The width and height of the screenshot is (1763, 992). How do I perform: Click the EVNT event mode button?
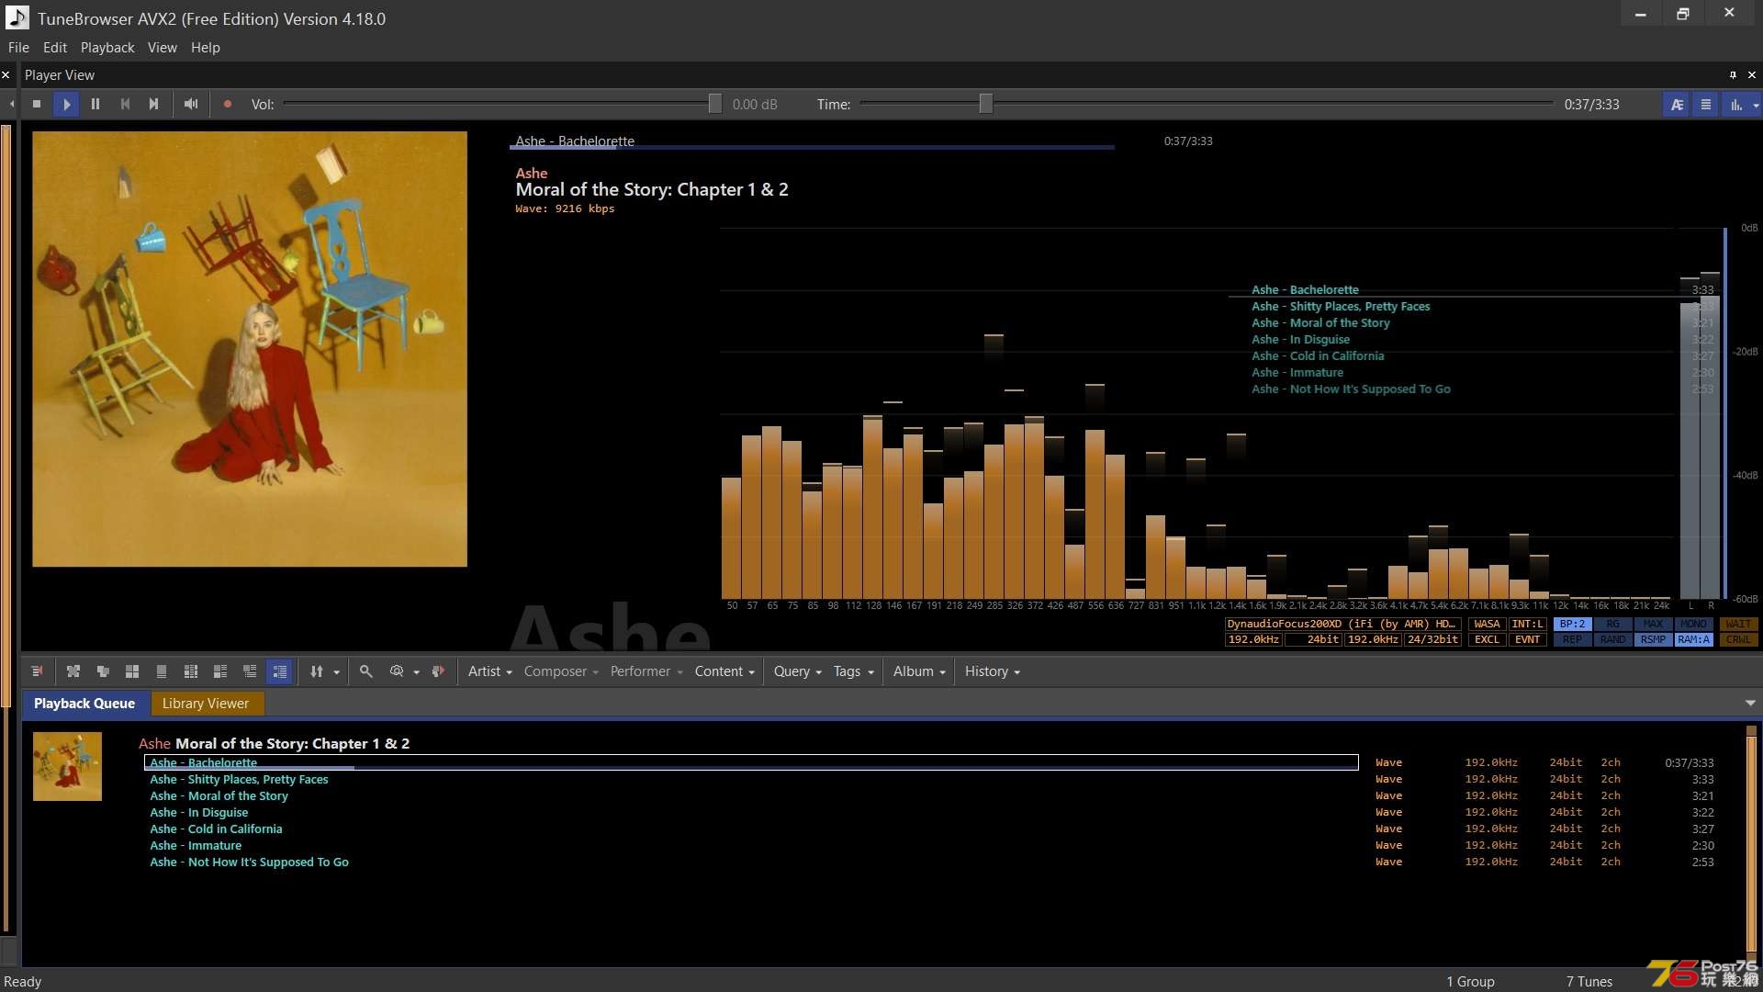pyautogui.click(x=1527, y=640)
